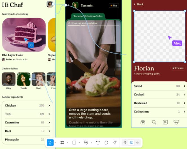Click the Pineapple ingredient label
The height and width of the screenshot is (149, 187).
tap(12, 140)
